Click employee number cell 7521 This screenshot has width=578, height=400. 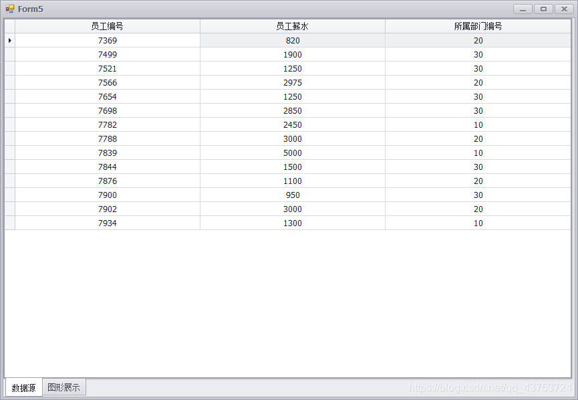pos(108,68)
